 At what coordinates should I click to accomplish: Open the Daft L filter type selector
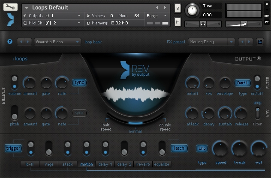243,83
